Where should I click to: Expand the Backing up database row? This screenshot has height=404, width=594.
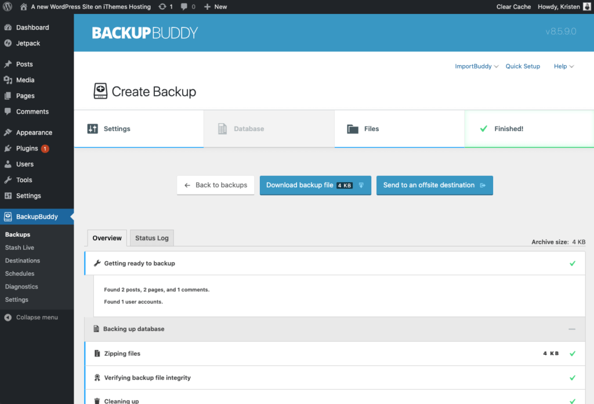pyautogui.click(x=335, y=329)
